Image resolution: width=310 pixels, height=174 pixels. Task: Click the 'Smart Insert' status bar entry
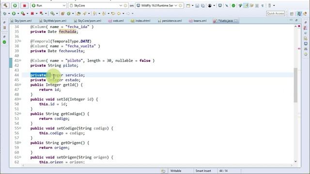tap(203, 171)
